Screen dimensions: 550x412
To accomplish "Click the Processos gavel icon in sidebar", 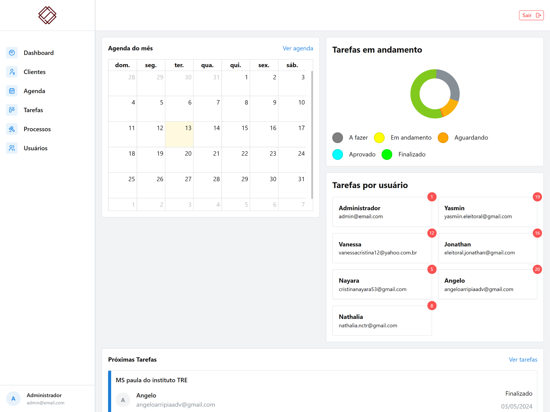I will 12,129.
